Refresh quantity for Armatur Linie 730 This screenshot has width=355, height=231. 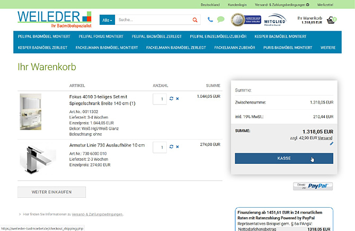click(171, 147)
